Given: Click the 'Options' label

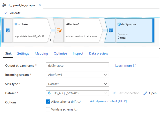Looking at the screenshot, I should (x=11, y=102).
